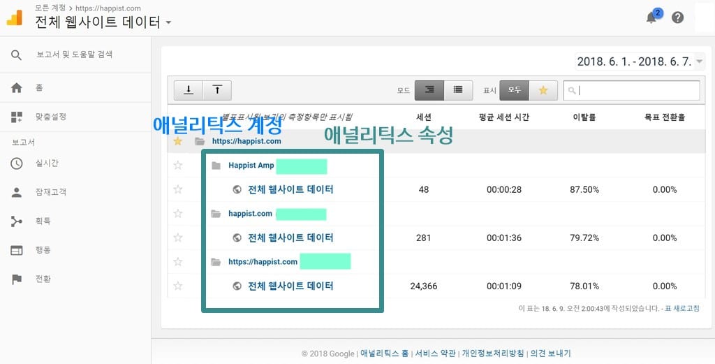This screenshot has height=364, width=715.
Task: Show 모두 (all) views
Action: [515, 90]
